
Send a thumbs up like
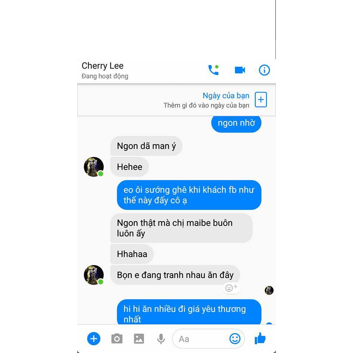(260, 338)
